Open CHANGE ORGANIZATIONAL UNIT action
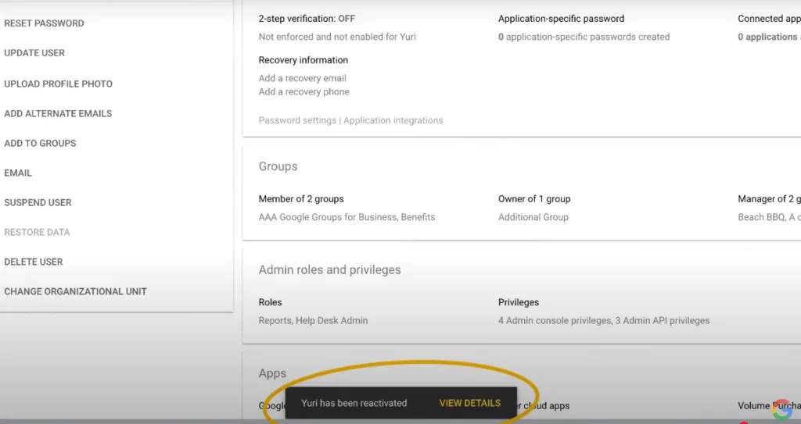Viewport: 801px width, 424px height. click(75, 291)
